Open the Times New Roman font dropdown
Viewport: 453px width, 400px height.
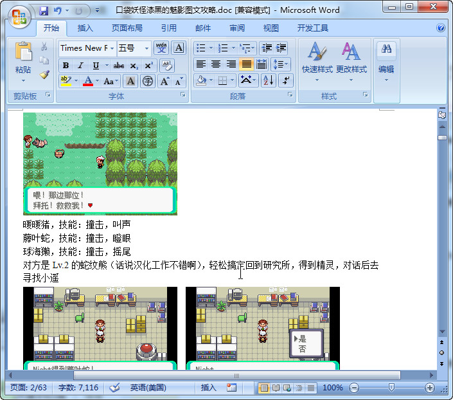pyautogui.click(x=112, y=48)
